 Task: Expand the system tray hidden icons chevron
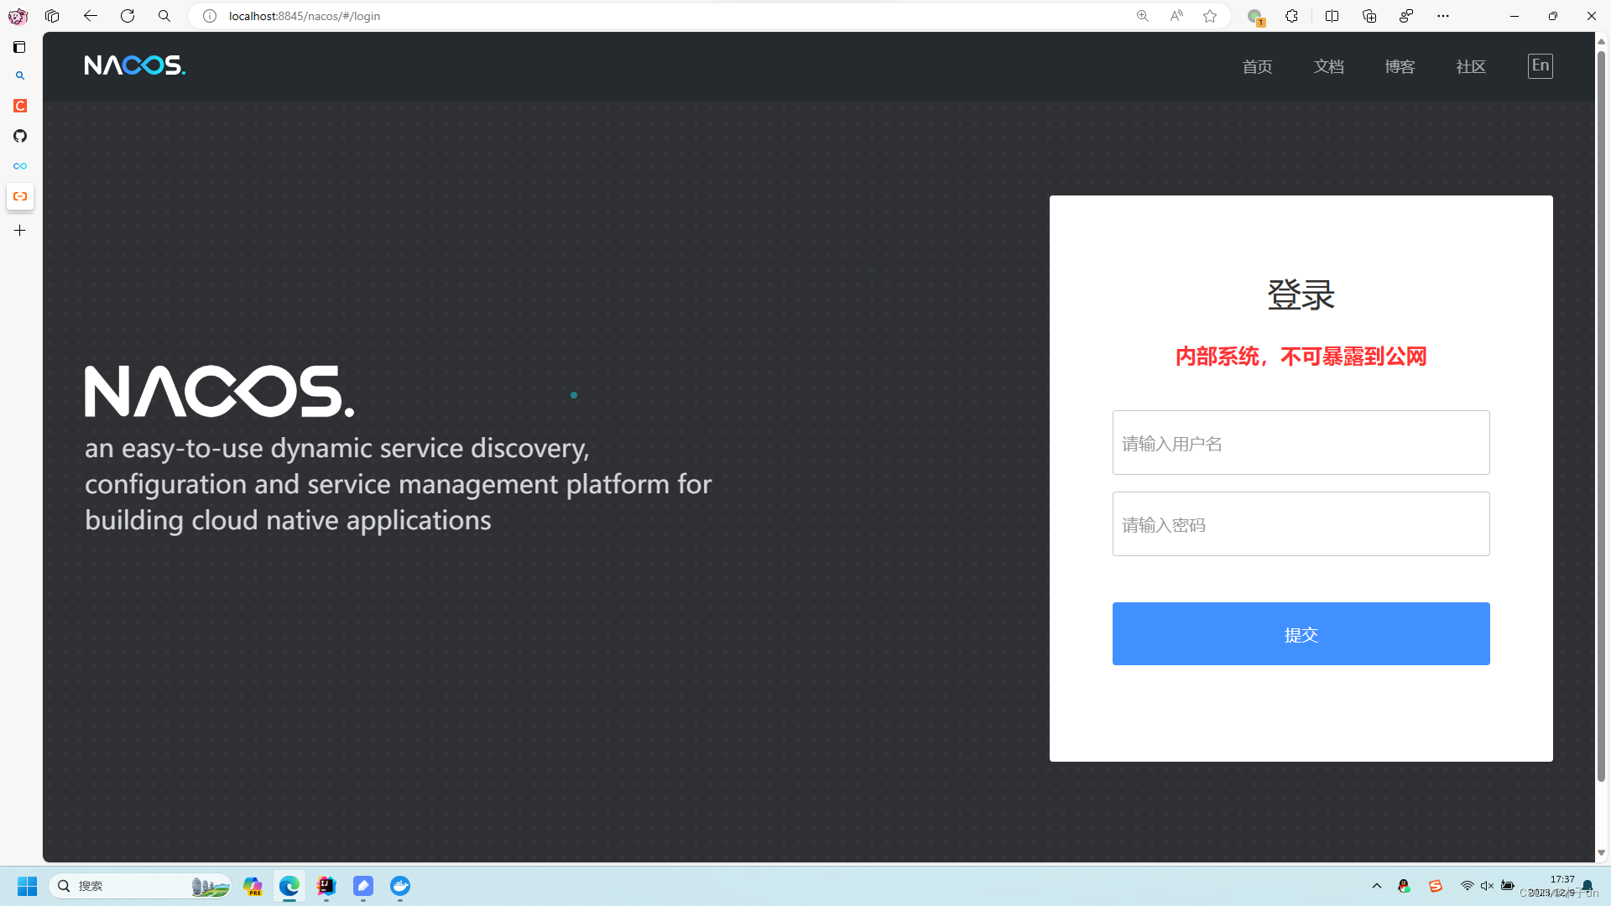click(x=1377, y=886)
